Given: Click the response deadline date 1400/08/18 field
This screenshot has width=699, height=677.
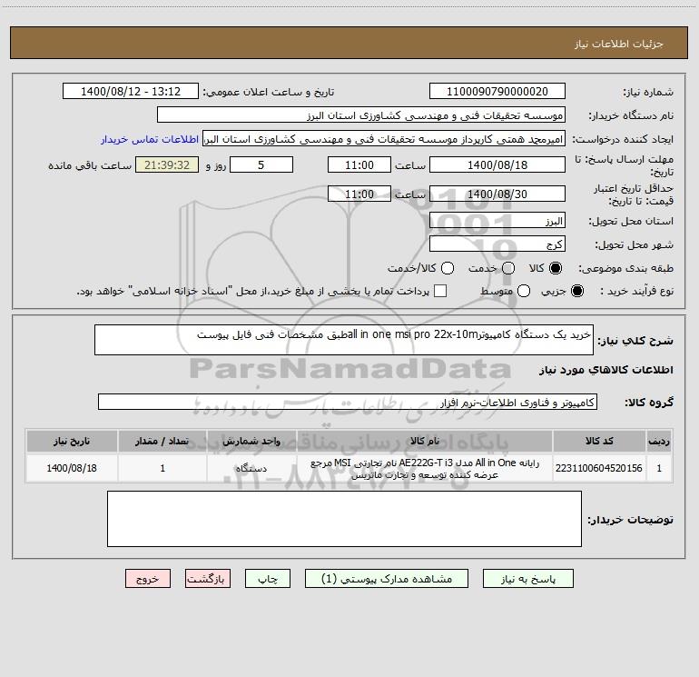Looking at the screenshot, I should tap(497, 164).
